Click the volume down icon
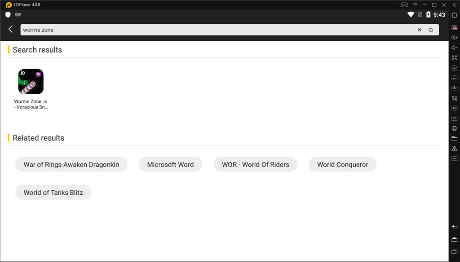Image resolution: width=460 pixels, height=262 pixels. [x=454, y=48]
